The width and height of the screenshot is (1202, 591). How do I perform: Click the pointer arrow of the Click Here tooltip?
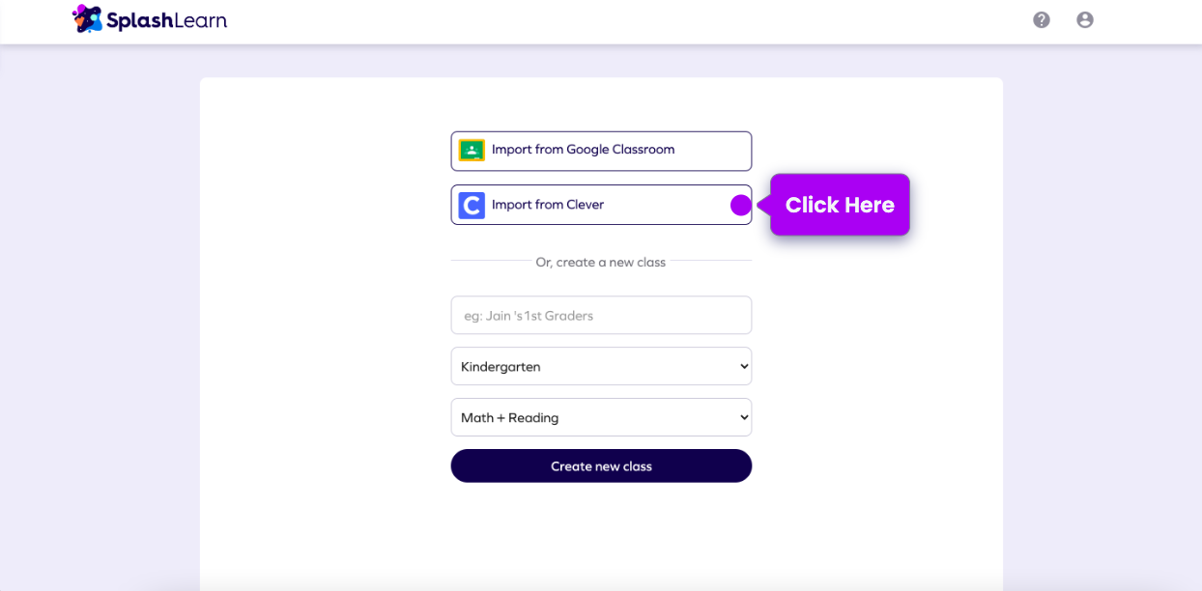point(763,205)
